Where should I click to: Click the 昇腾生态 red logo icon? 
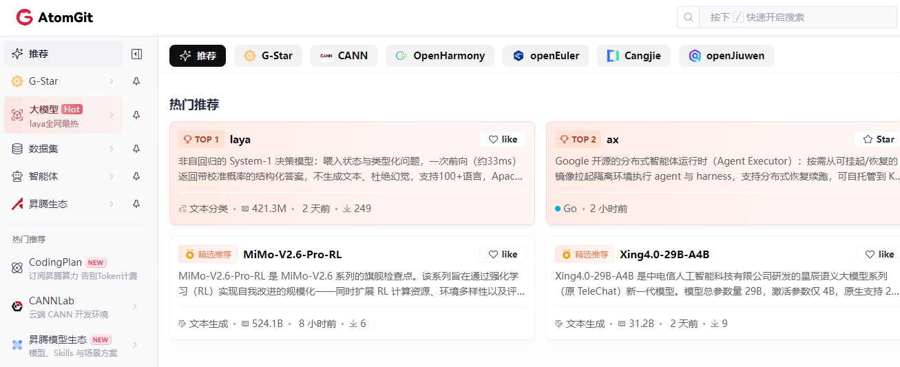(17, 204)
